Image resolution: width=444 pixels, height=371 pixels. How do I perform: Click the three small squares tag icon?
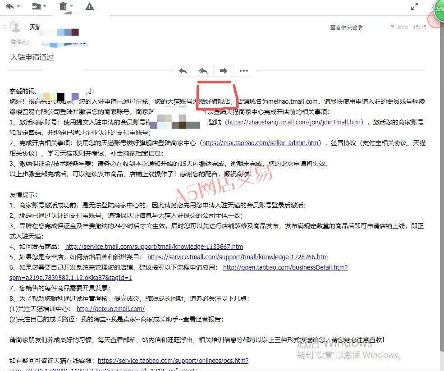pos(403,27)
